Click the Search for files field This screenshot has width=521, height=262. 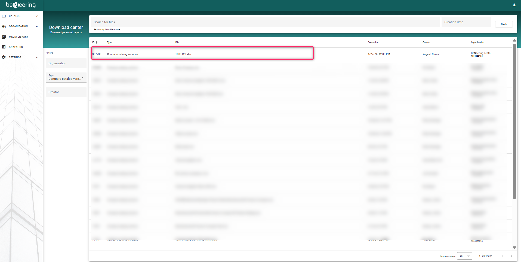pyautogui.click(x=265, y=22)
